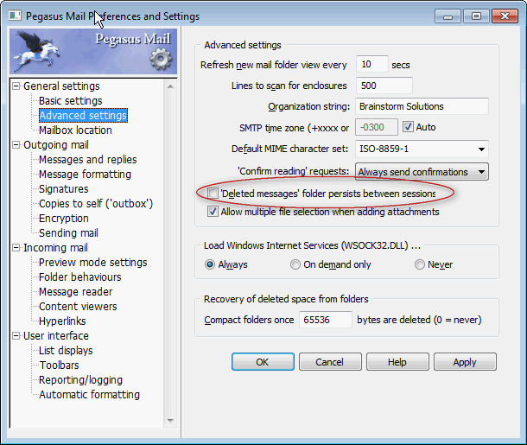
Task: Click the gear icon in the banner
Action: click(x=161, y=59)
